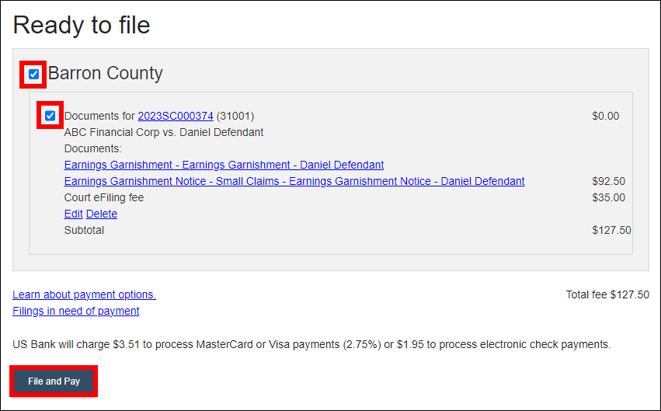
Task: Open case number 2023SC000374 link
Action: (176, 116)
